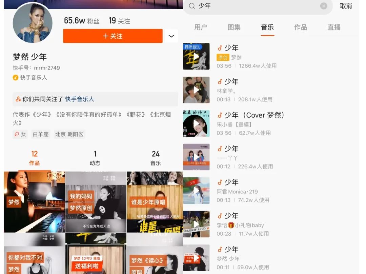The width and height of the screenshot is (366, 274).
Task: Open the piano video labeled 梦然
Action: point(35,202)
